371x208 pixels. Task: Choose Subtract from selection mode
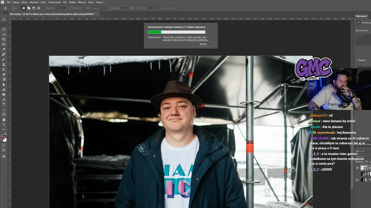34,8
